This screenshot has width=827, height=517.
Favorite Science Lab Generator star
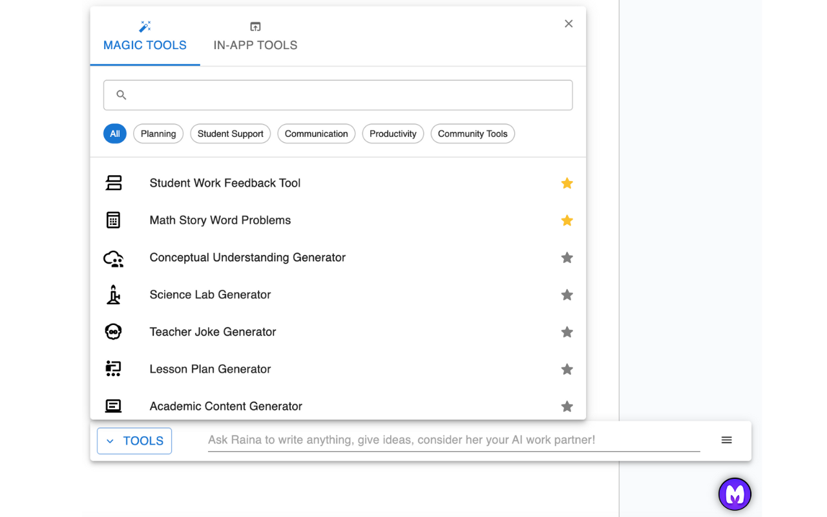pyautogui.click(x=567, y=295)
